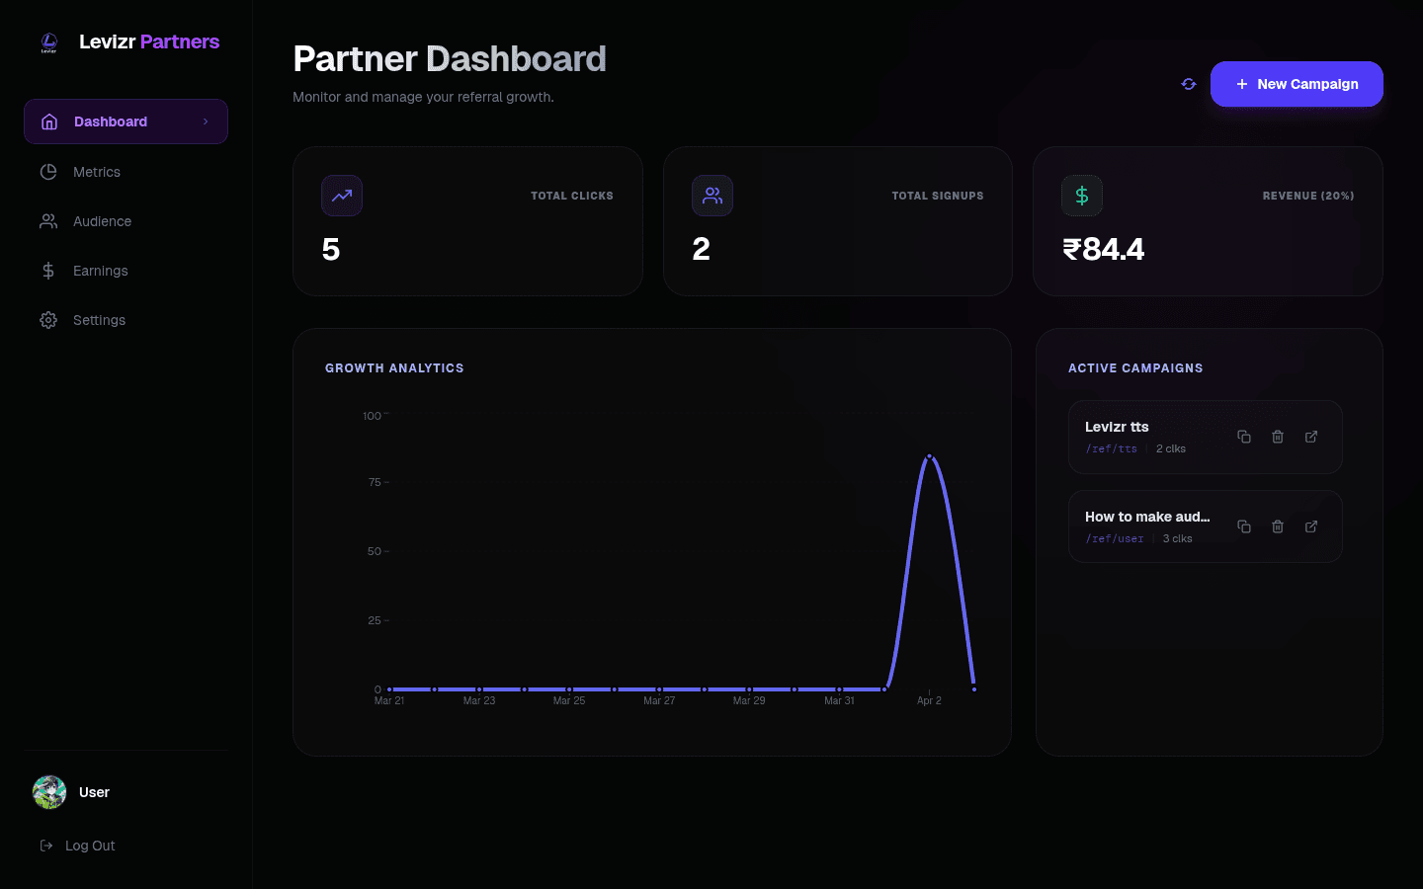The image size is (1423, 889).
Task: Click the Settings gear icon
Action: click(48, 320)
